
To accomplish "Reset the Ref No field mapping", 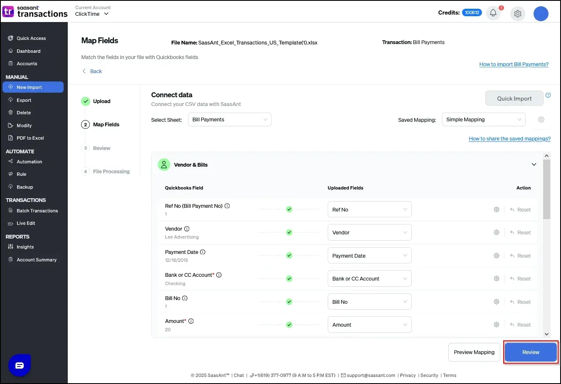I will pyautogui.click(x=520, y=210).
